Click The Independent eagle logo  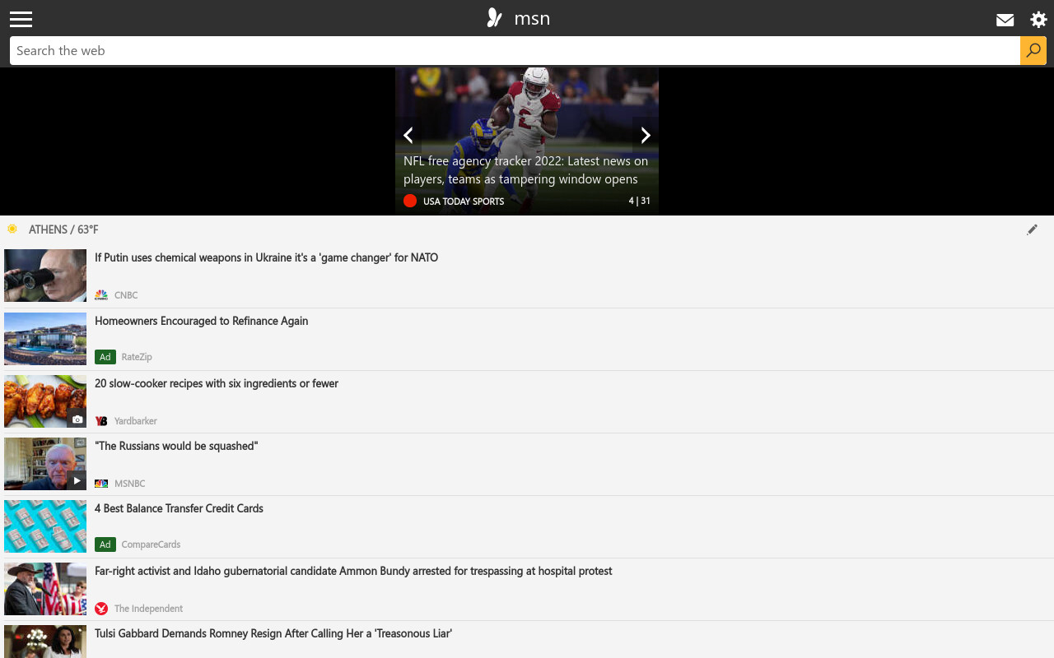(x=101, y=609)
